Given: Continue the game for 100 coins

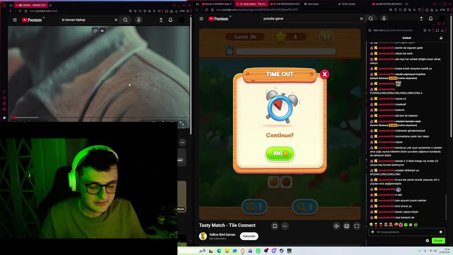Looking at the screenshot, I should coord(280,153).
